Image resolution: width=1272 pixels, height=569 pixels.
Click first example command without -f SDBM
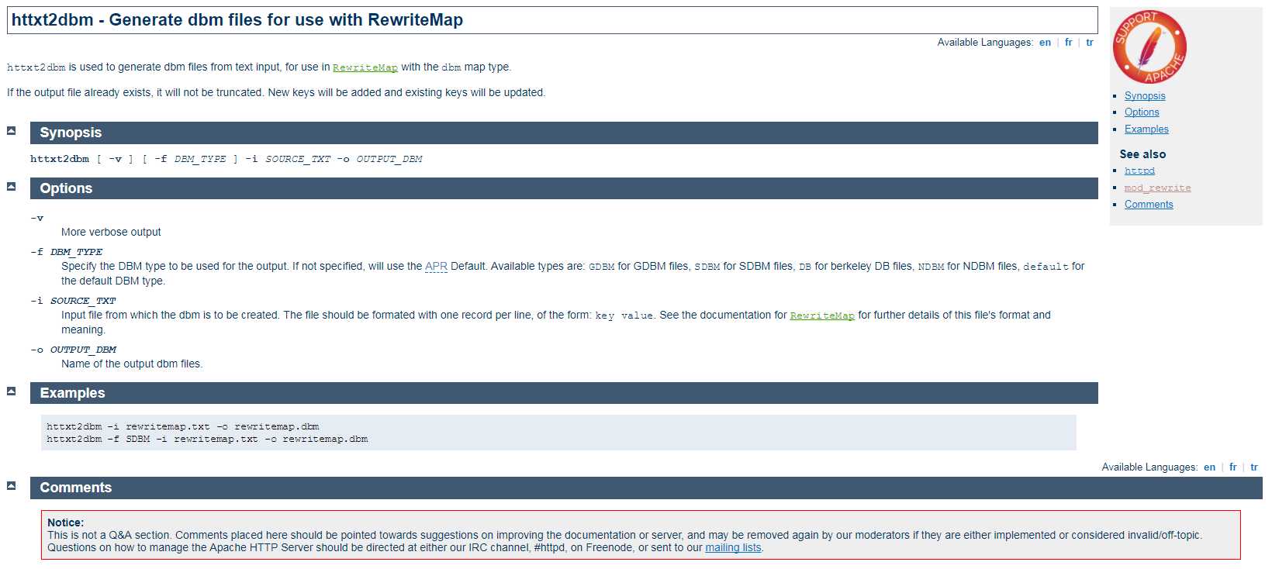click(x=182, y=426)
